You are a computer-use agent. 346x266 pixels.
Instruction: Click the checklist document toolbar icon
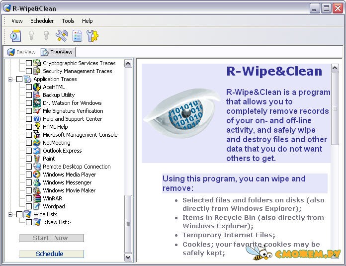[x=77, y=36]
